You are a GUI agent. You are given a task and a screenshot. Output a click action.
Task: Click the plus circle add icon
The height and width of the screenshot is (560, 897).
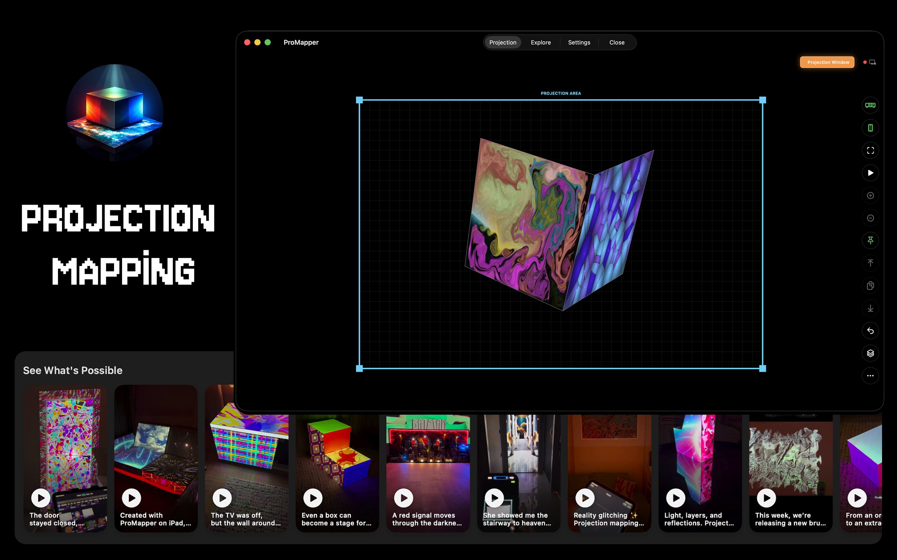pos(870,196)
